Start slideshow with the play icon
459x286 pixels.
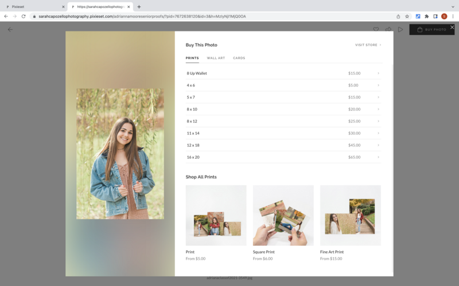pyautogui.click(x=400, y=29)
